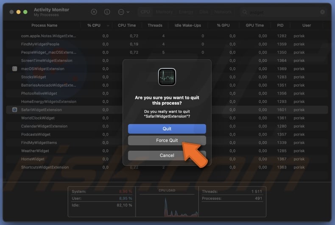The width and height of the screenshot is (335, 225).
Task: Click PID 1601 in the table
Action: click(282, 110)
